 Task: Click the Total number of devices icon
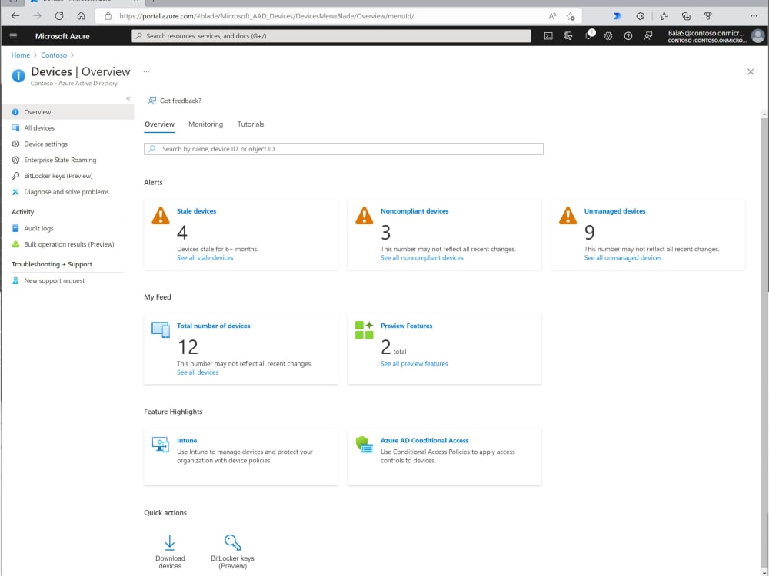point(161,330)
